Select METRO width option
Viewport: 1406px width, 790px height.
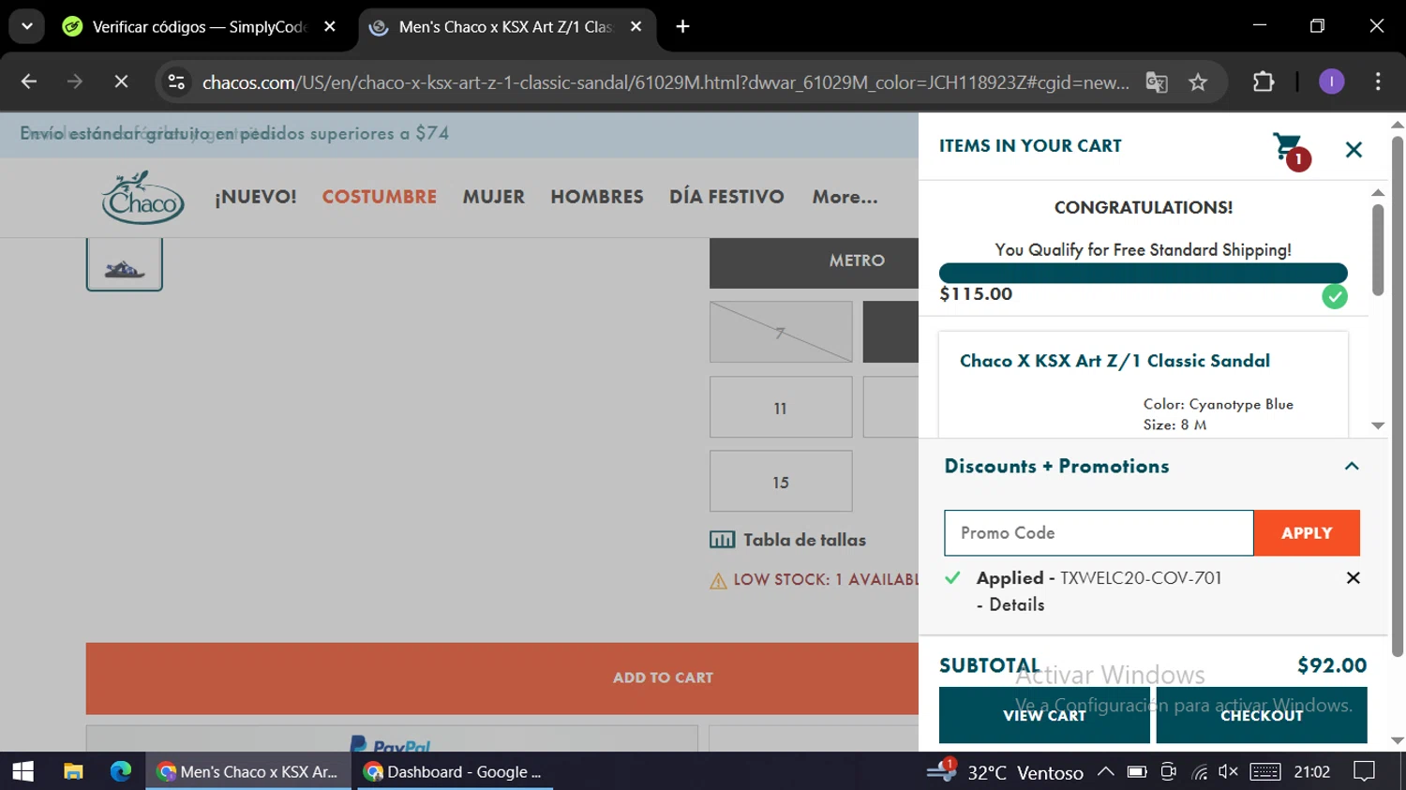[x=814, y=261]
